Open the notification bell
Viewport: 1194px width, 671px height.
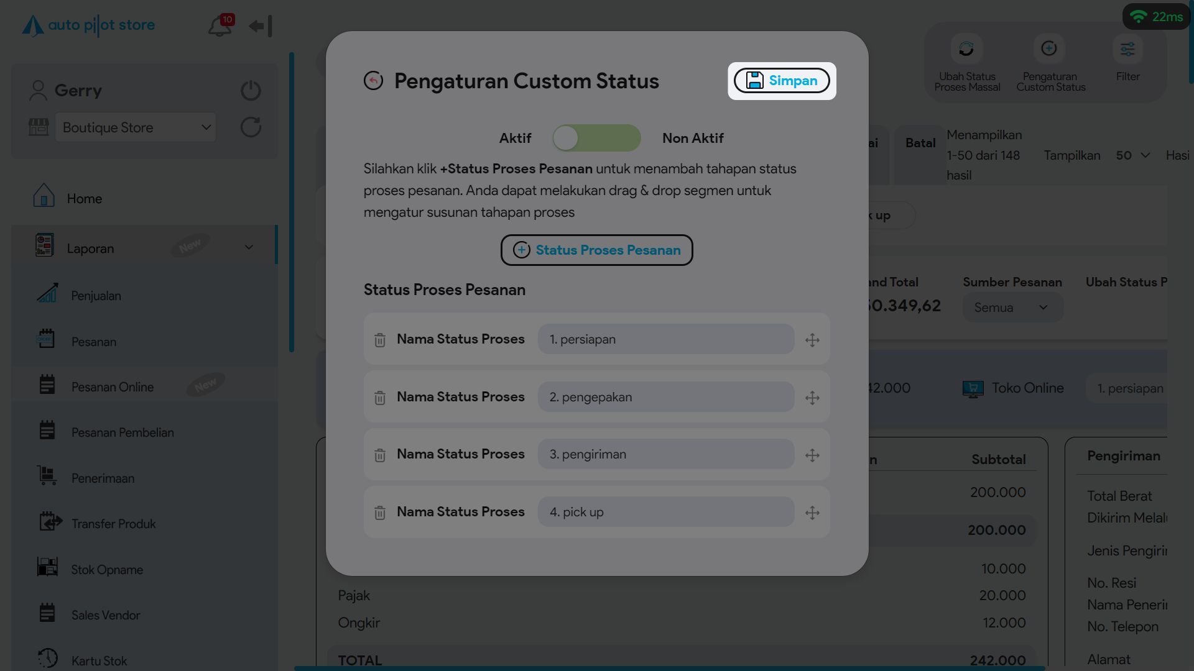click(220, 26)
